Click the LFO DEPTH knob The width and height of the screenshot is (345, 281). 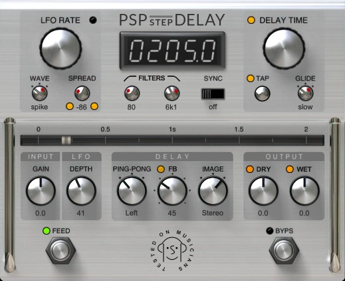[81, 191]
